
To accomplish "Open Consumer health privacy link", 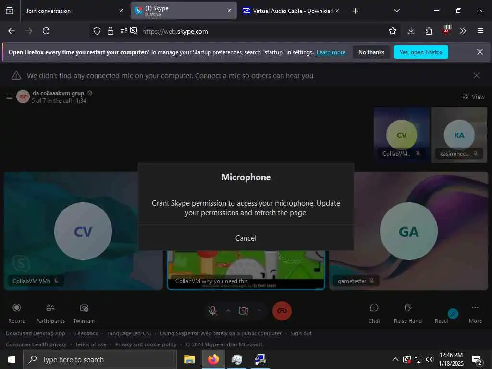I will (x=36, y=344).
